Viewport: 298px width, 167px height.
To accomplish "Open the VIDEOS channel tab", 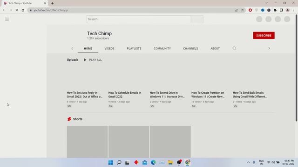I will [109, 48].
